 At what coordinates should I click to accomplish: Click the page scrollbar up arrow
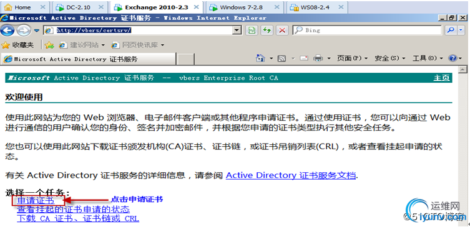click(463, 69)
